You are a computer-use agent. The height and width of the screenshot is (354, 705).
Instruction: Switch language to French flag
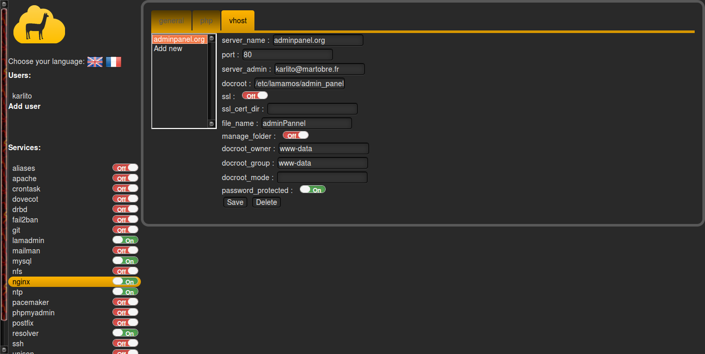click(114, 62)
